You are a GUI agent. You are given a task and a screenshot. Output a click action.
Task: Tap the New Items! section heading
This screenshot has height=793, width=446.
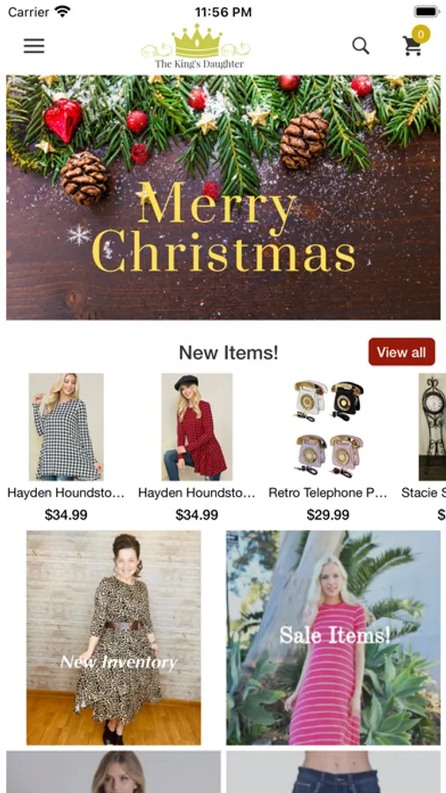click(229, 352)
